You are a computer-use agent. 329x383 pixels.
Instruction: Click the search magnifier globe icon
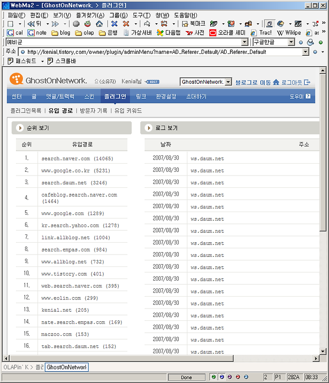310,42
